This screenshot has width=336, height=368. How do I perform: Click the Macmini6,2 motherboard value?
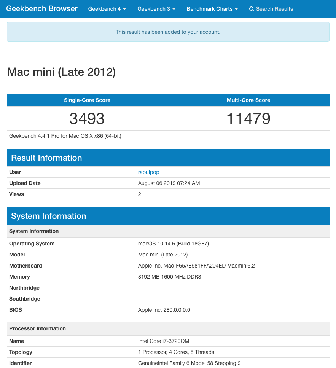tap(196, 266)
